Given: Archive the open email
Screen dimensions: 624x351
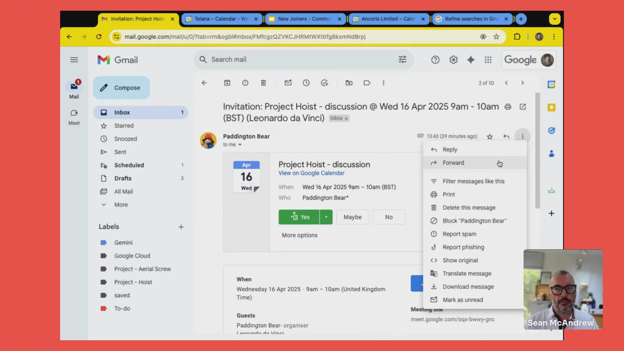Looking at the screenshot, I should coord(227,83).
